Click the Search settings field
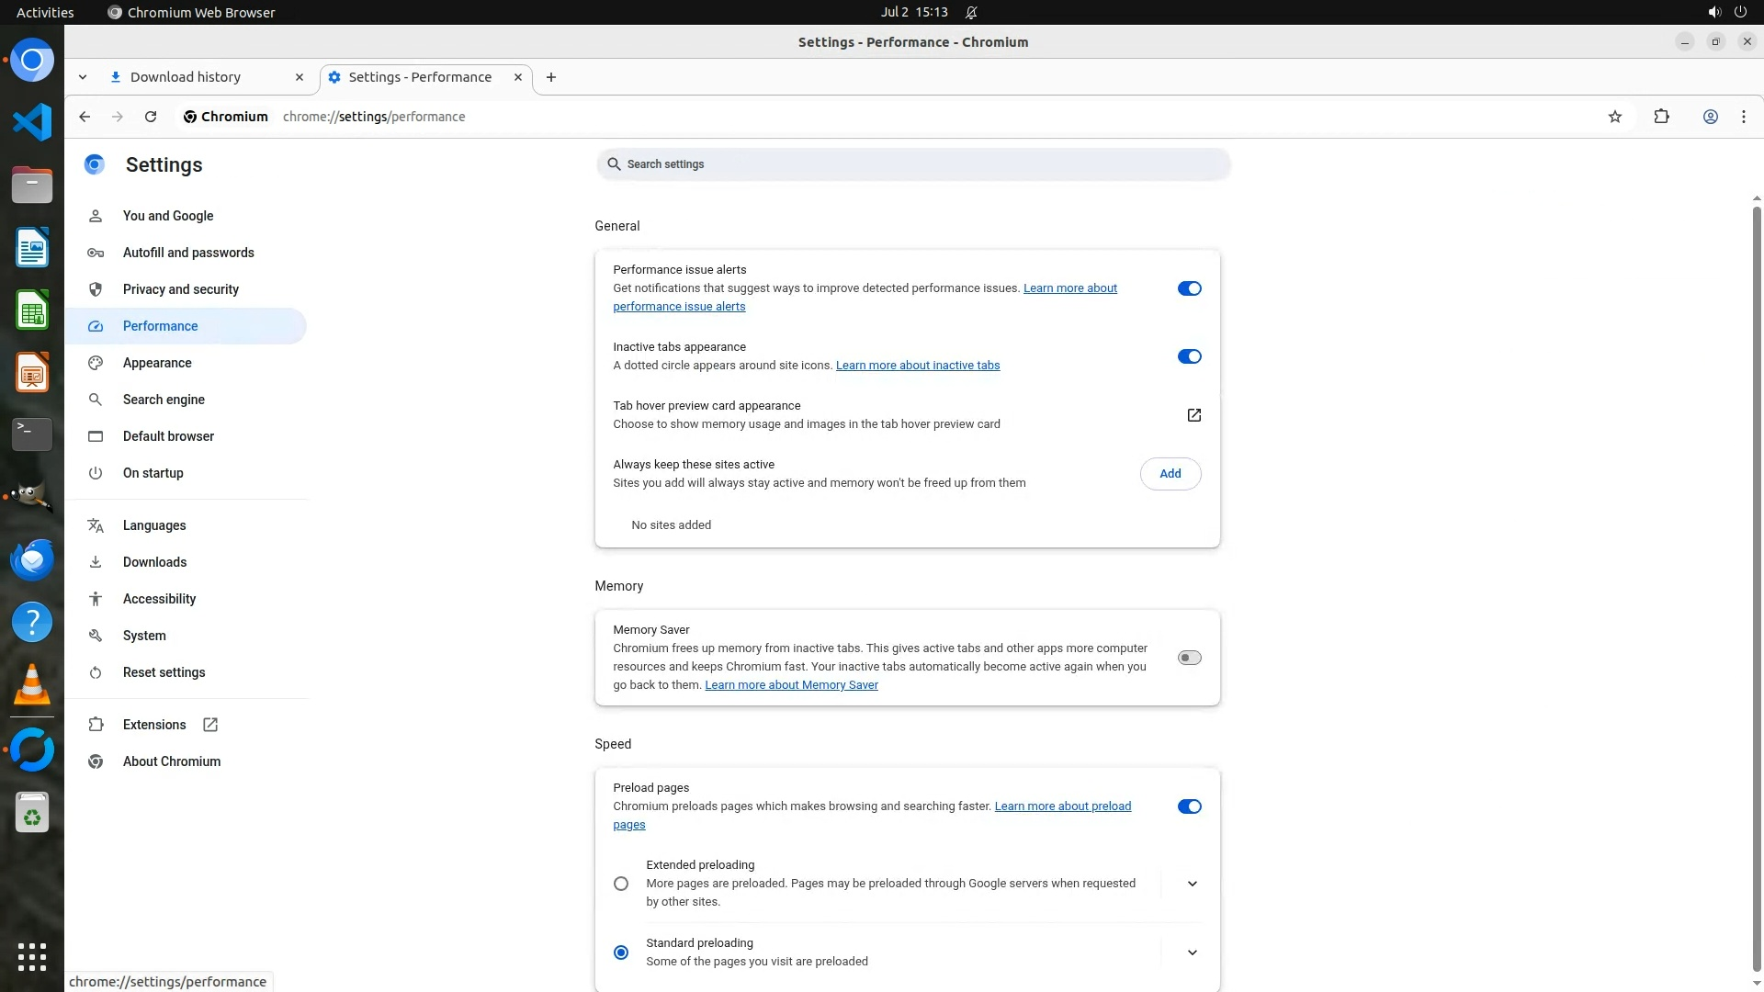This screenshot has width=1764, height=992. [x=912, y=164]
